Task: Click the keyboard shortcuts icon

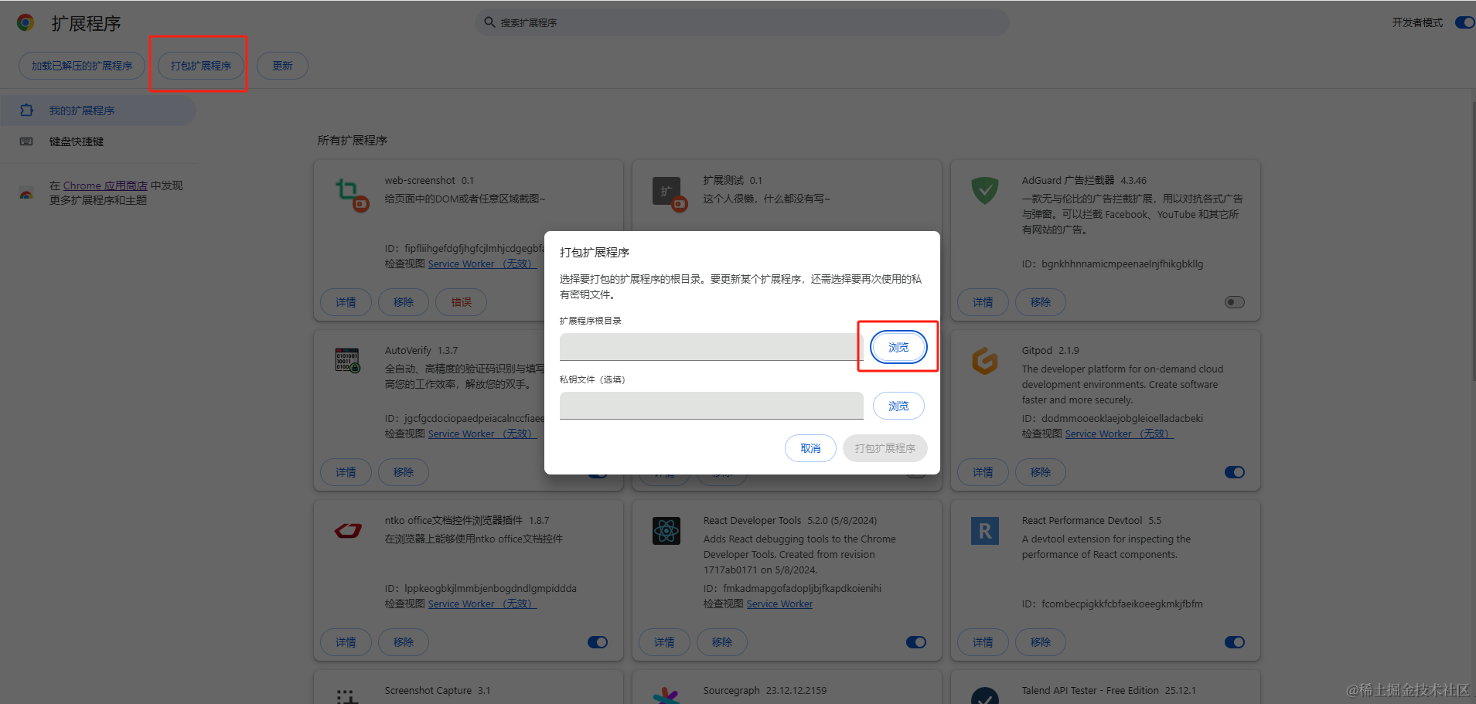Action: (x=26, y=141)
